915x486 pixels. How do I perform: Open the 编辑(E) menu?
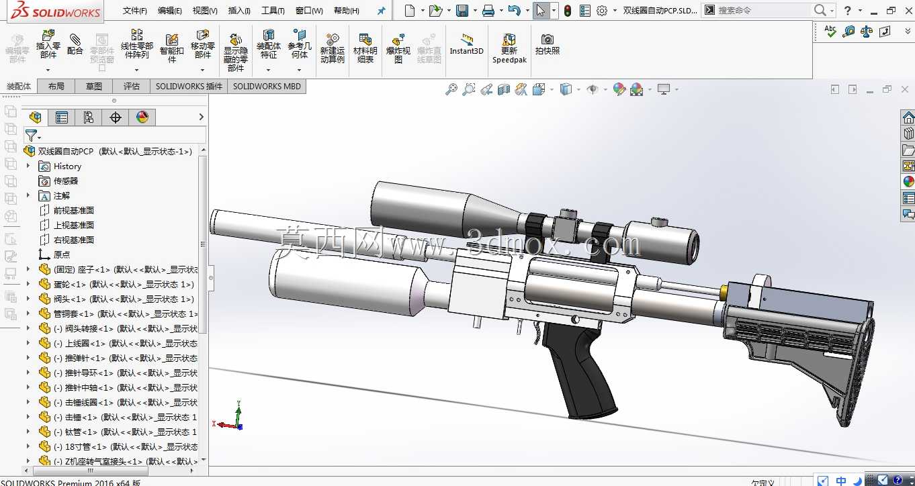170,11
